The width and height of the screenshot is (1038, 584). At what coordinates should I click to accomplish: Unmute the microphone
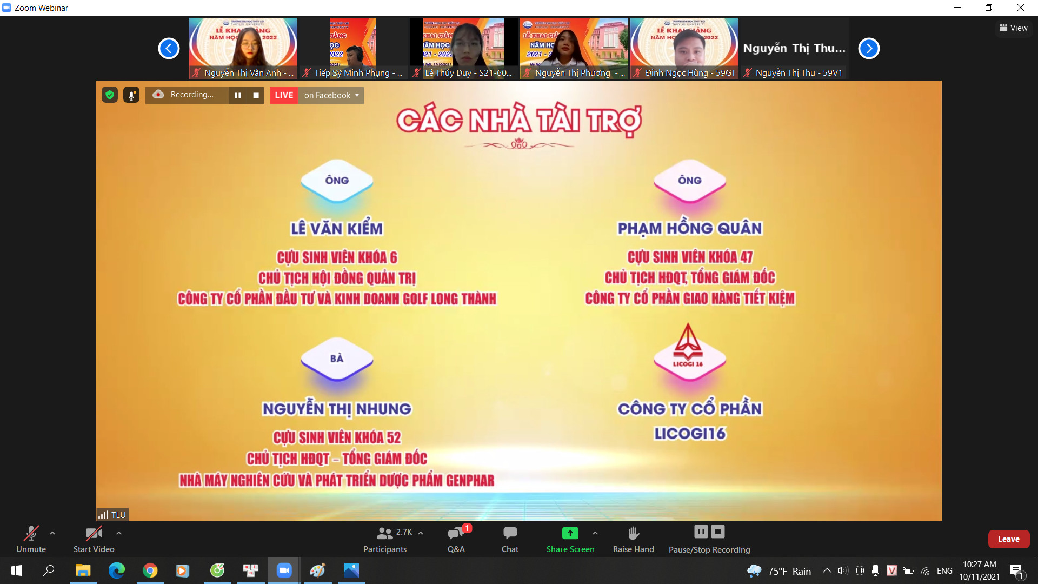tap(31, 539)
